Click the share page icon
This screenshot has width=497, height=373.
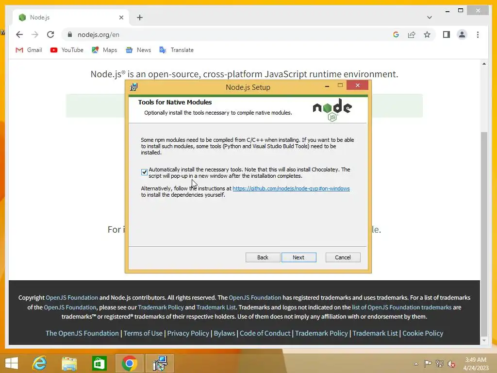point(412,34)
